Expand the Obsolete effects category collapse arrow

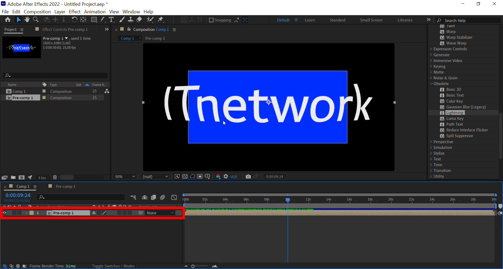[431, 83]
